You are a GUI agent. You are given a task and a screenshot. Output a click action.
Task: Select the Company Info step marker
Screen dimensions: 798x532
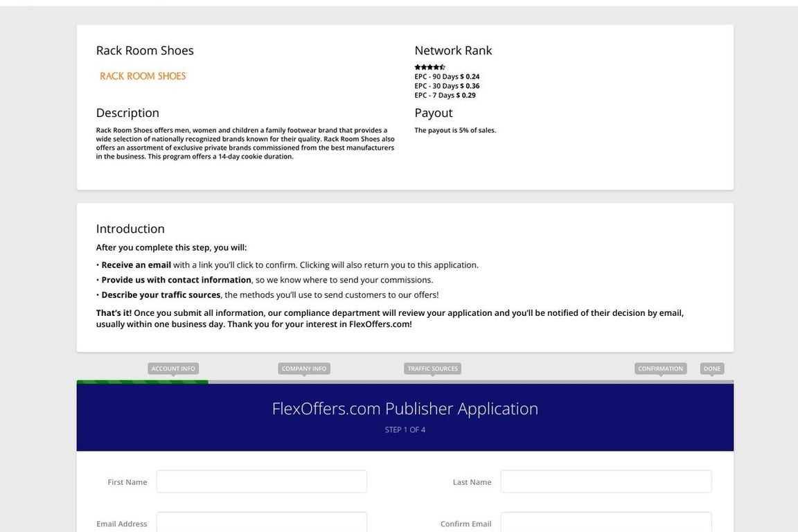point(304,369)
